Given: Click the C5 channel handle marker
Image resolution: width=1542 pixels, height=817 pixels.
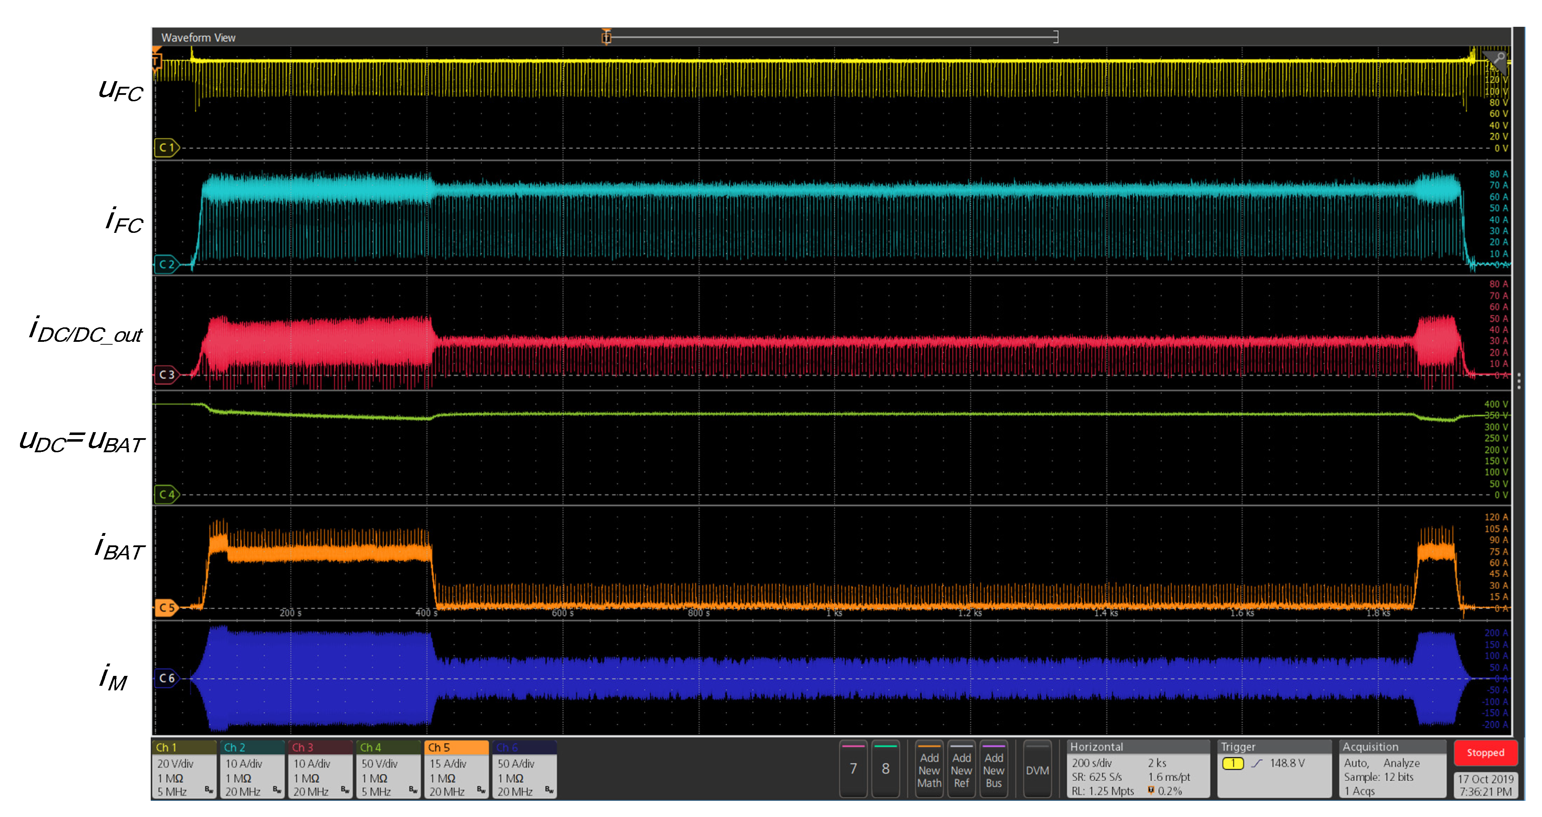Looking at the screenshot, I should 166,608.
